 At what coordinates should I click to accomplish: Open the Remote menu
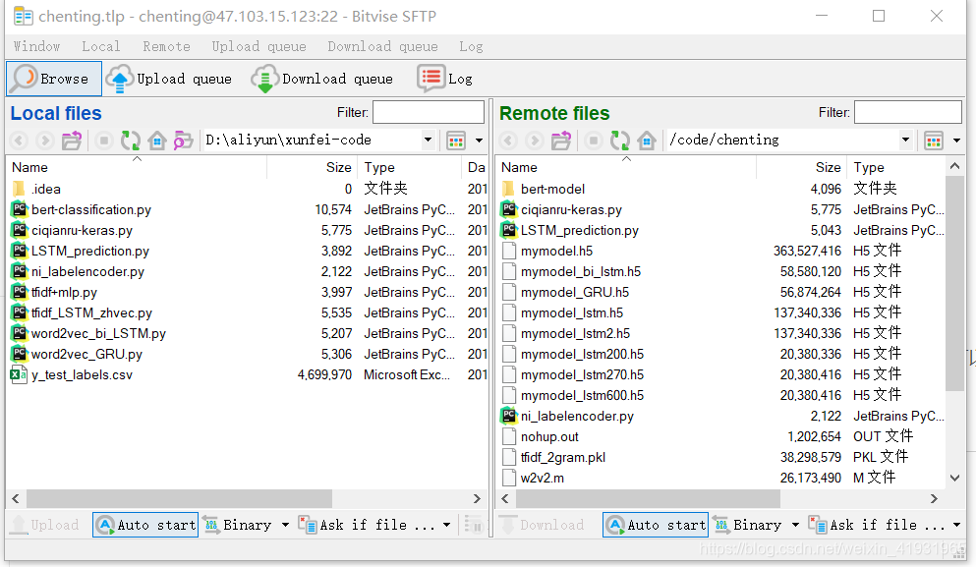click(x=165, y=46)
